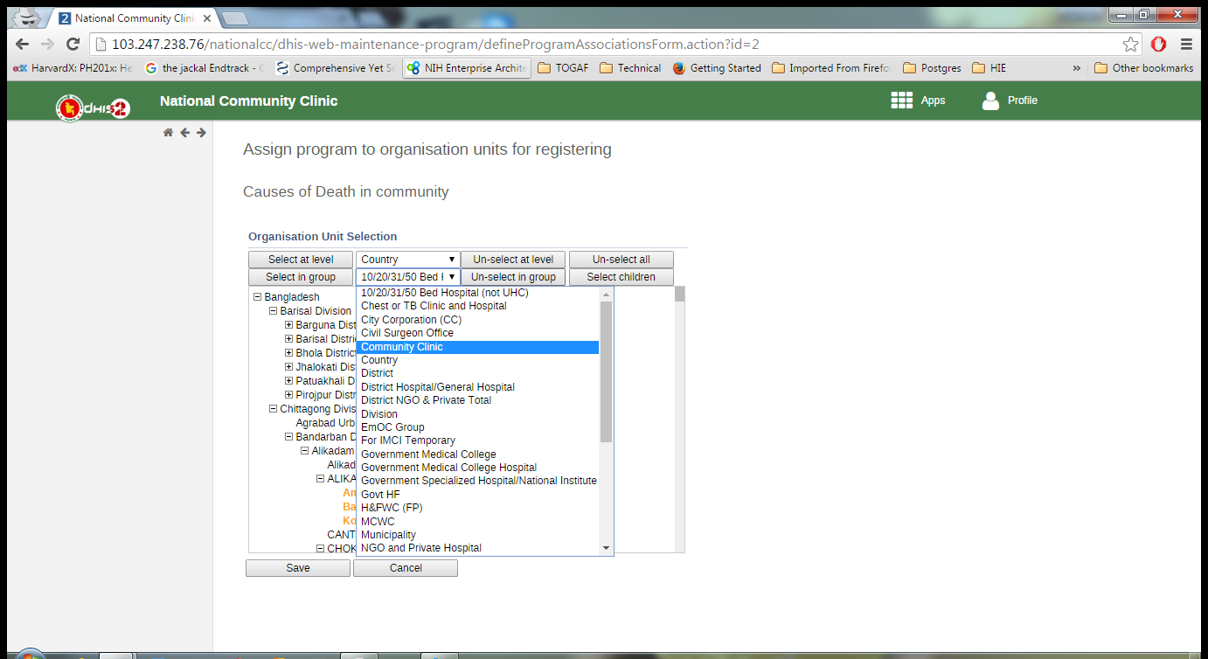This screenshot has width=1208, height=659.
Task: Click the right arrow navigation icon
Action: 201,133
